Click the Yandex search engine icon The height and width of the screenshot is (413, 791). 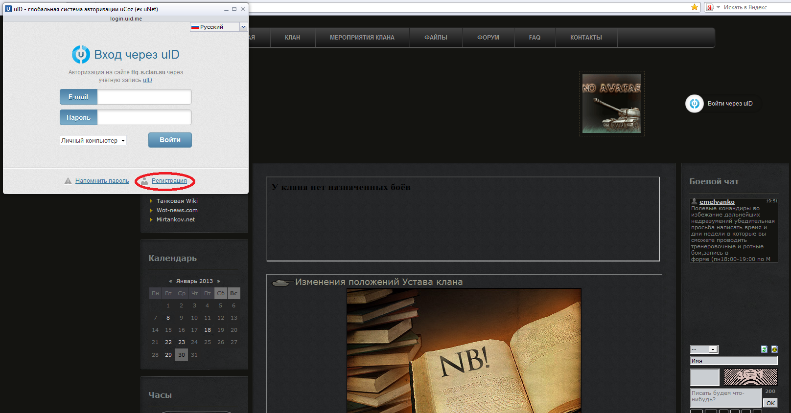point(710,7)
